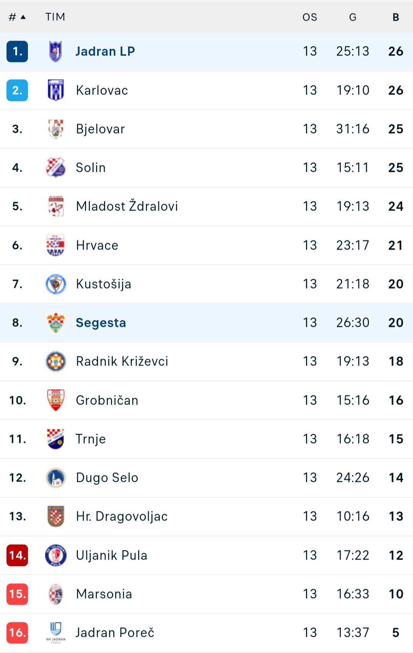Screen dimensions: 413x653
Task: Click the Dugo Selo round badge
Action: [56, 478]
